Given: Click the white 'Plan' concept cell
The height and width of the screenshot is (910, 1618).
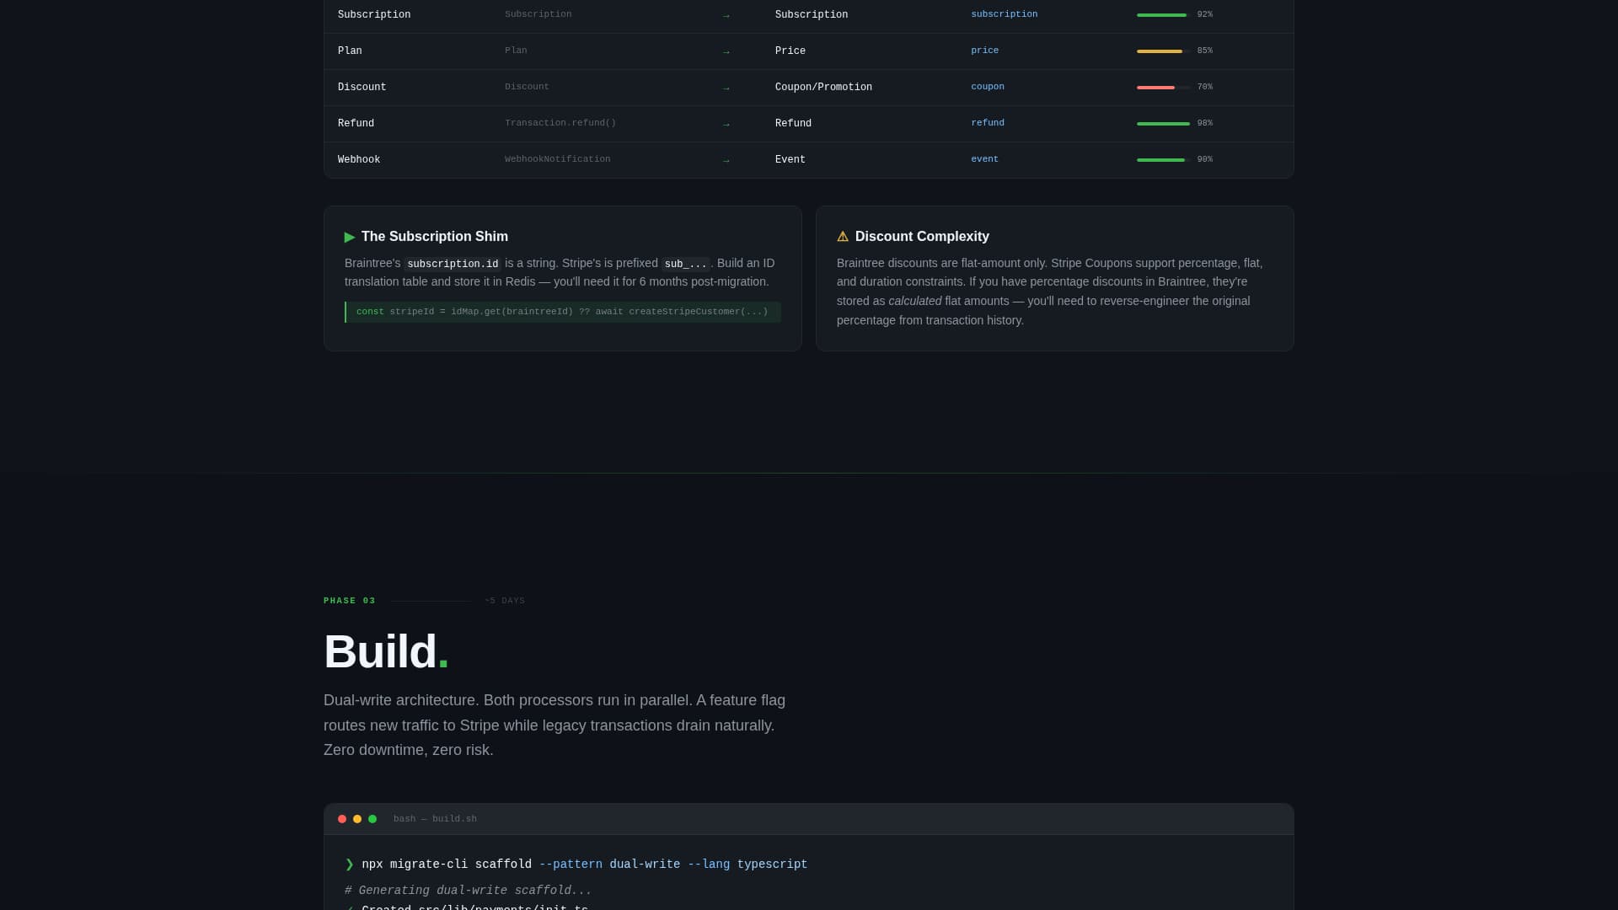Looking at the screenshot, I should point(350,51).
